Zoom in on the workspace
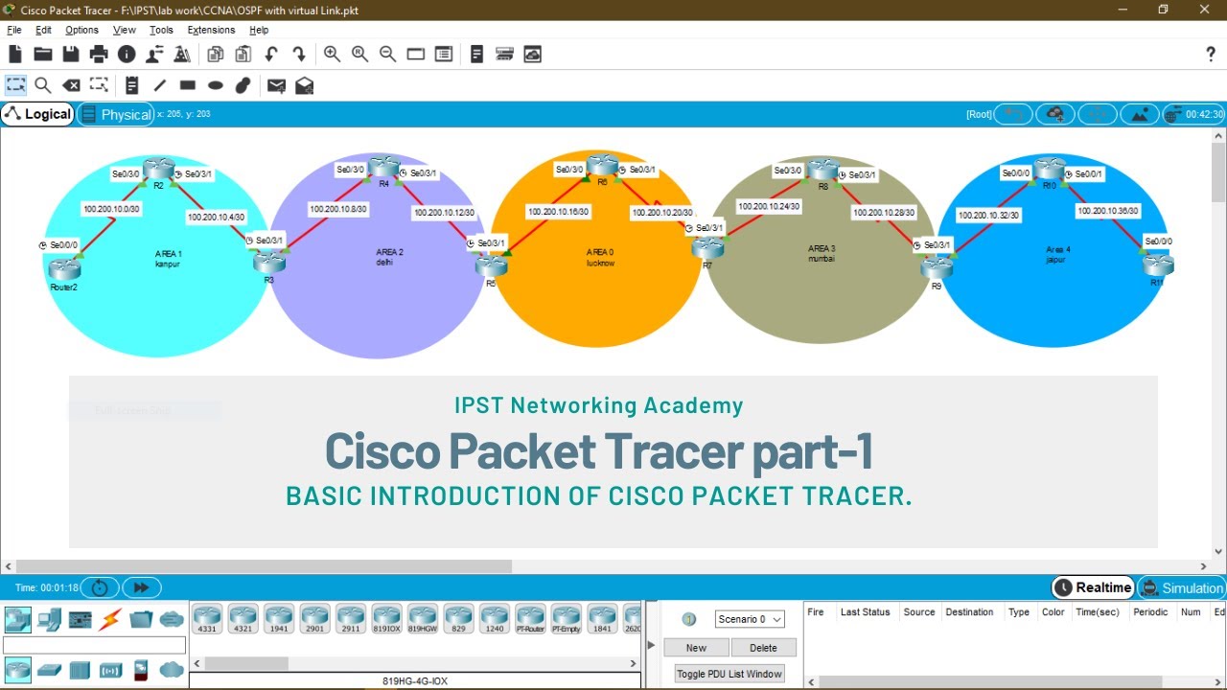1227x690 pixels. 332,55
